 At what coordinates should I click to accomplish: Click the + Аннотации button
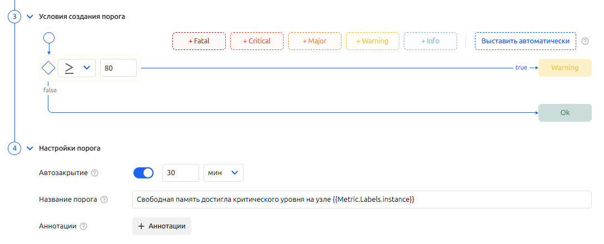pyautogui.click(x=162, y=226)
